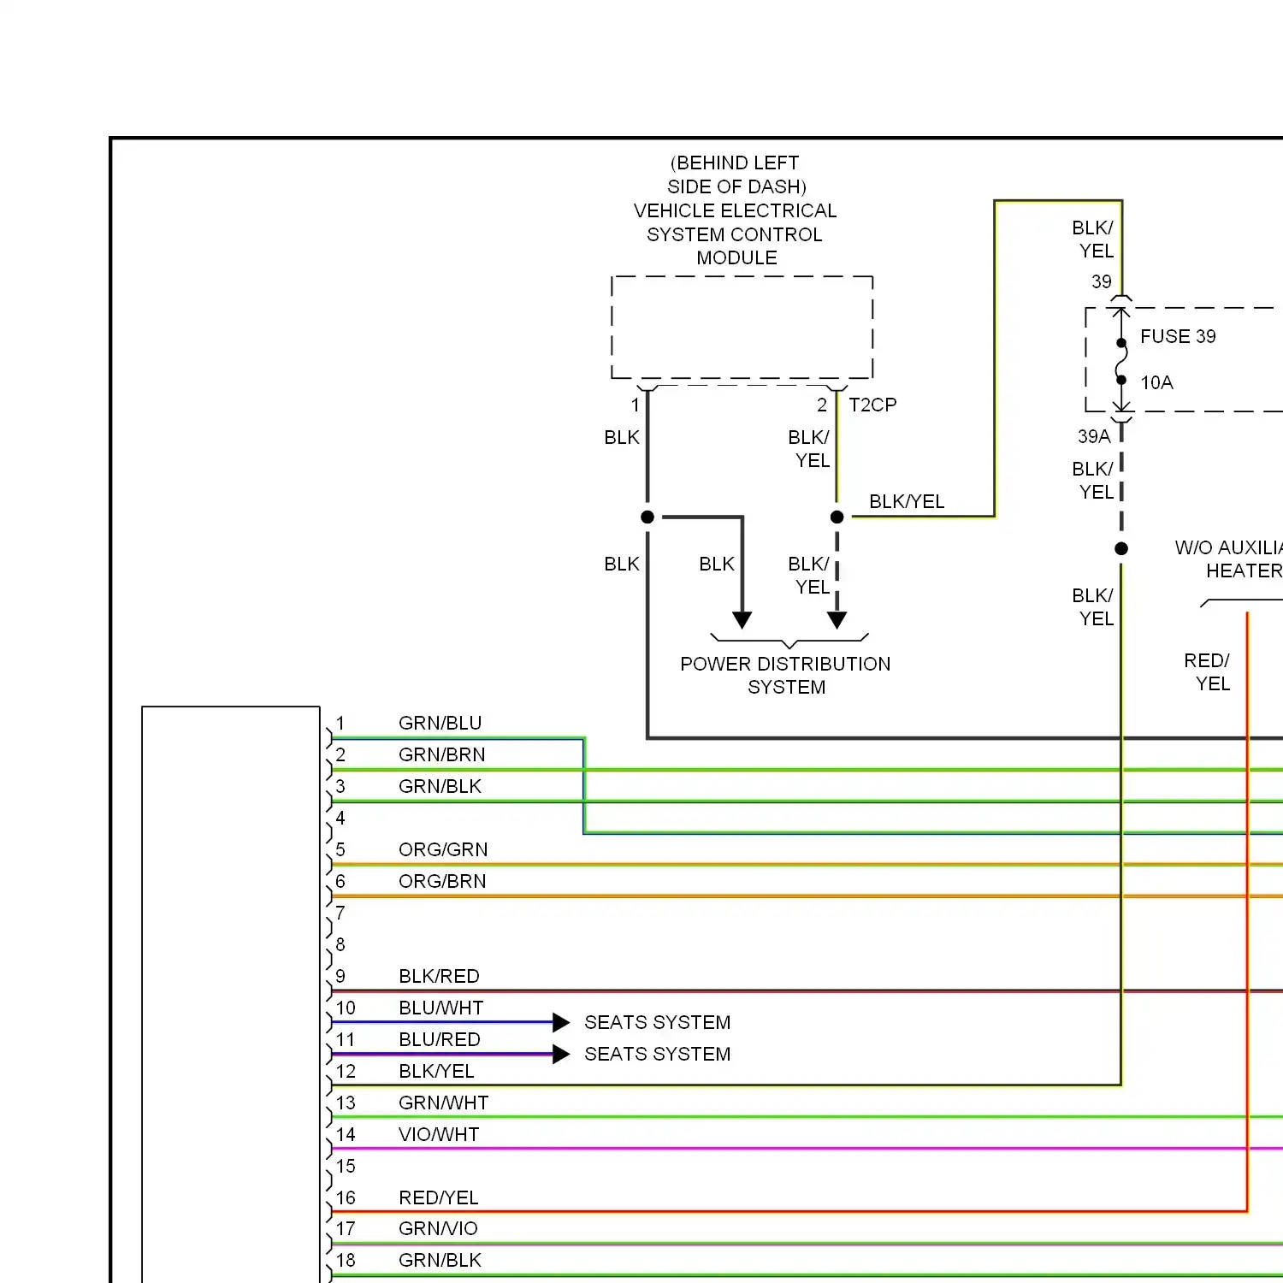The image size is (1283, 1283).
Task: Select the pin 4 number on the connector
Action: click(x=340, y=818)
